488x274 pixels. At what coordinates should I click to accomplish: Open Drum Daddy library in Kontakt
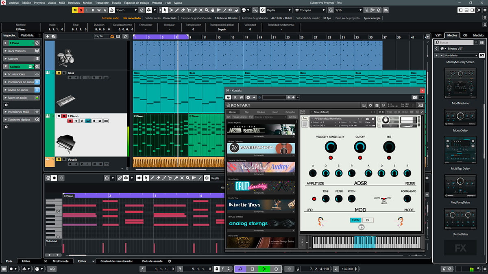coord(261,186)
